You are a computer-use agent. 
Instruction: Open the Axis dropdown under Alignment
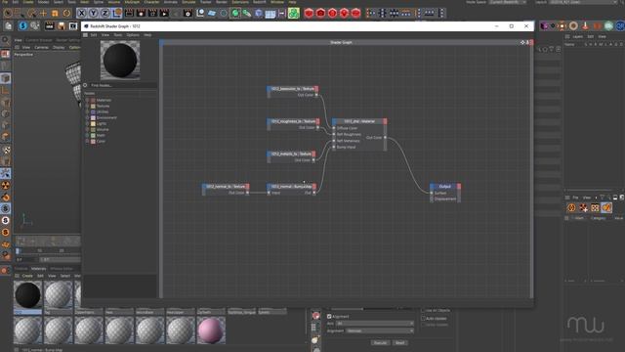click(x=375, y=324)
